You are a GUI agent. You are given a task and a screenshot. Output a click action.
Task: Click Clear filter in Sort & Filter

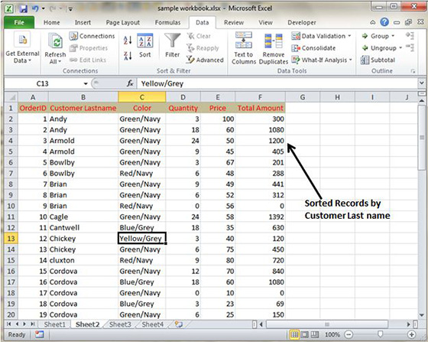199,36
